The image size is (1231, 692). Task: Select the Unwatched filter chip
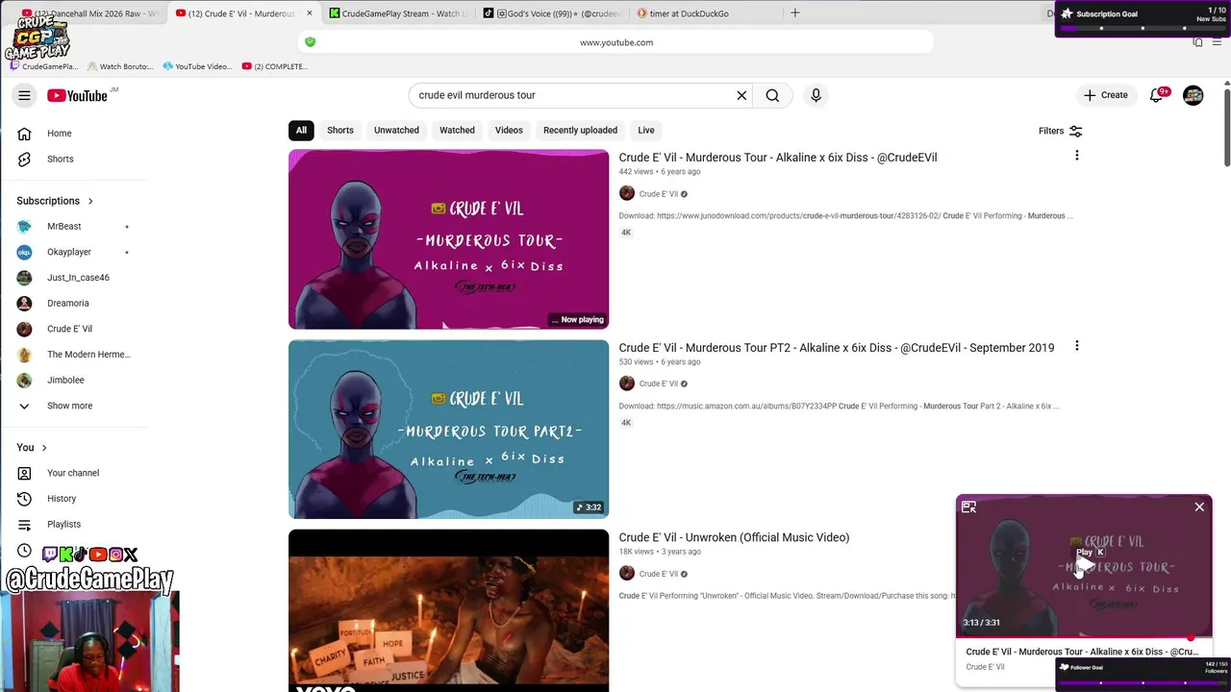396,131
